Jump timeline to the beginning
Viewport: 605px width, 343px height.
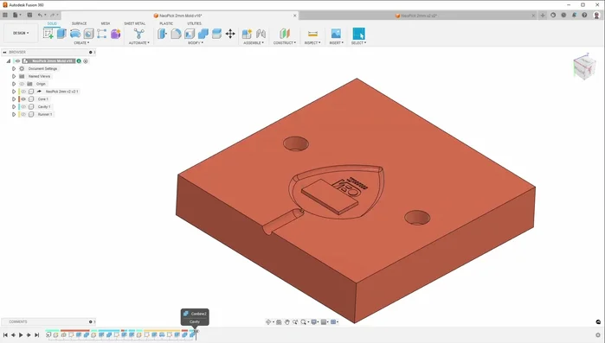point(5,335)
